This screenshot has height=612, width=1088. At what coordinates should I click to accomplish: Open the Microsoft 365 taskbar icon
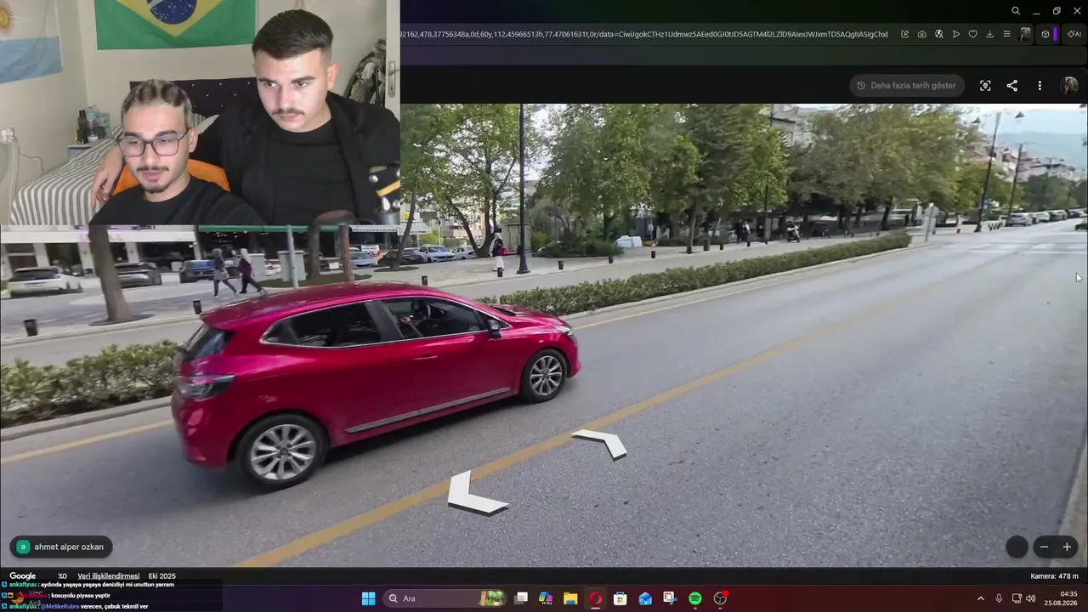tap(546, 598)
